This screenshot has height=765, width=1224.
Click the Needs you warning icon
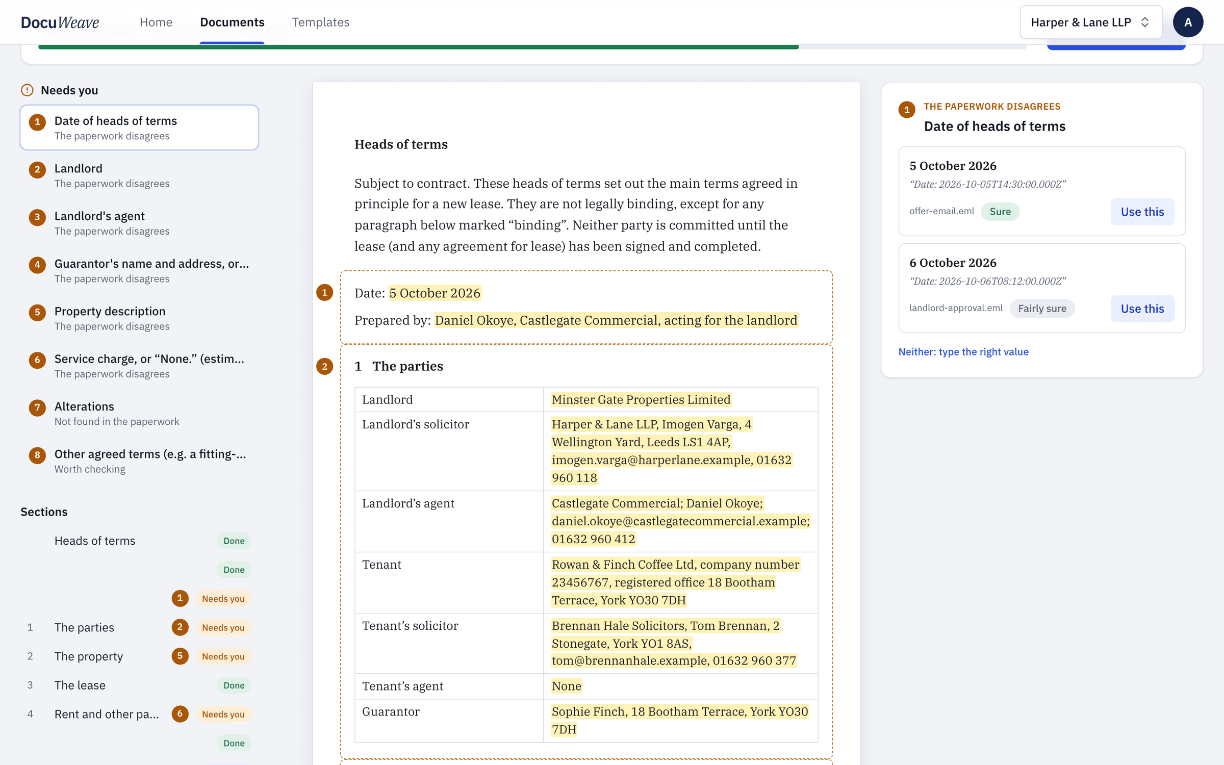click(x=27, y=90)
